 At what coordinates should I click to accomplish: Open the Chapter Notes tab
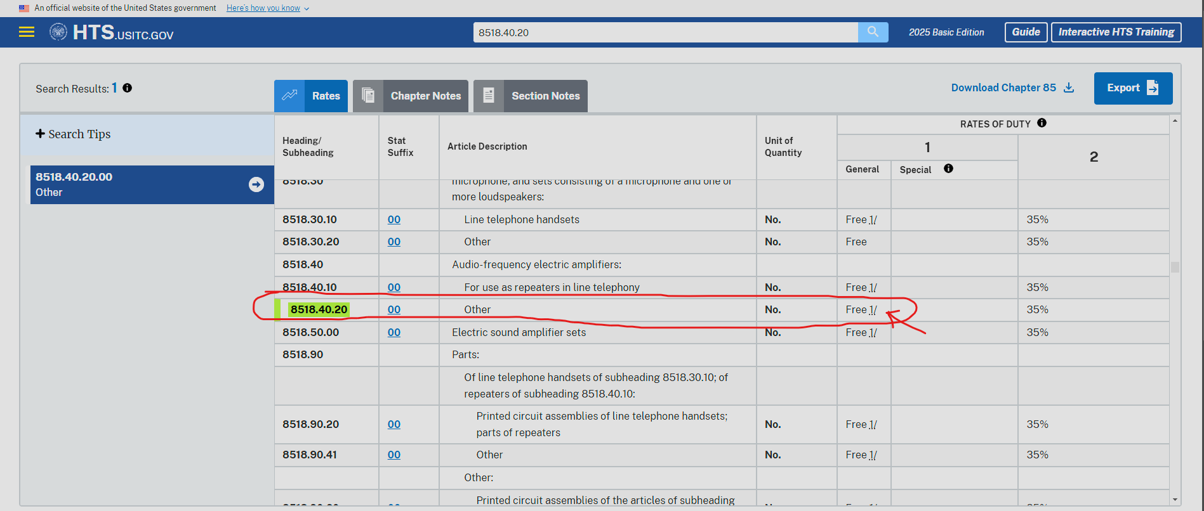tap(411, 96)
